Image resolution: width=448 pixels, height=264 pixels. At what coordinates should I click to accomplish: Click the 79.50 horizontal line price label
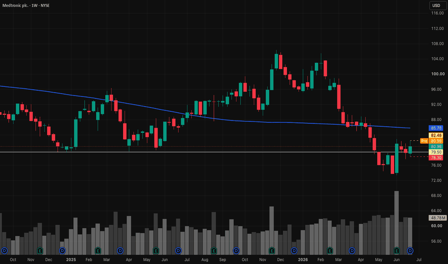click(x=436, y=152)
